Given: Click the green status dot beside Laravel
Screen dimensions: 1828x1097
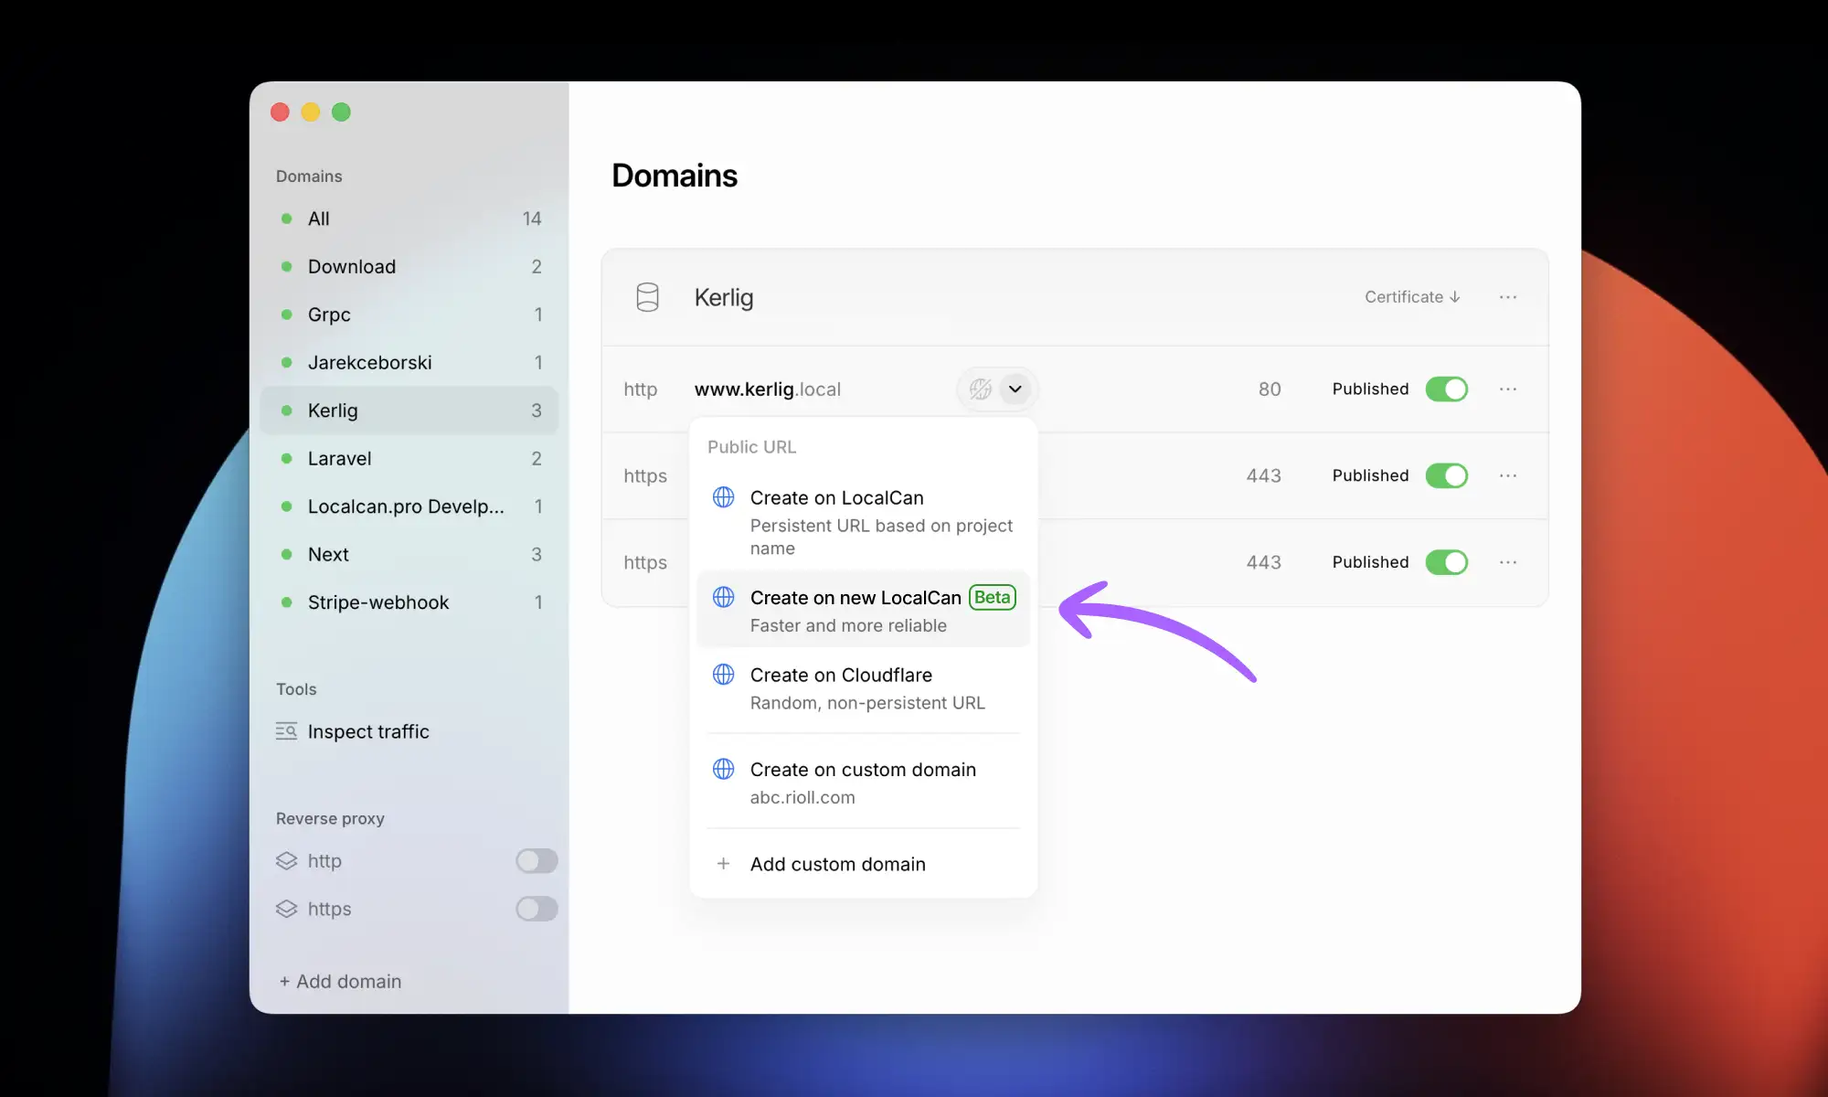Looking at the screenshot, I should pos(287,459).
